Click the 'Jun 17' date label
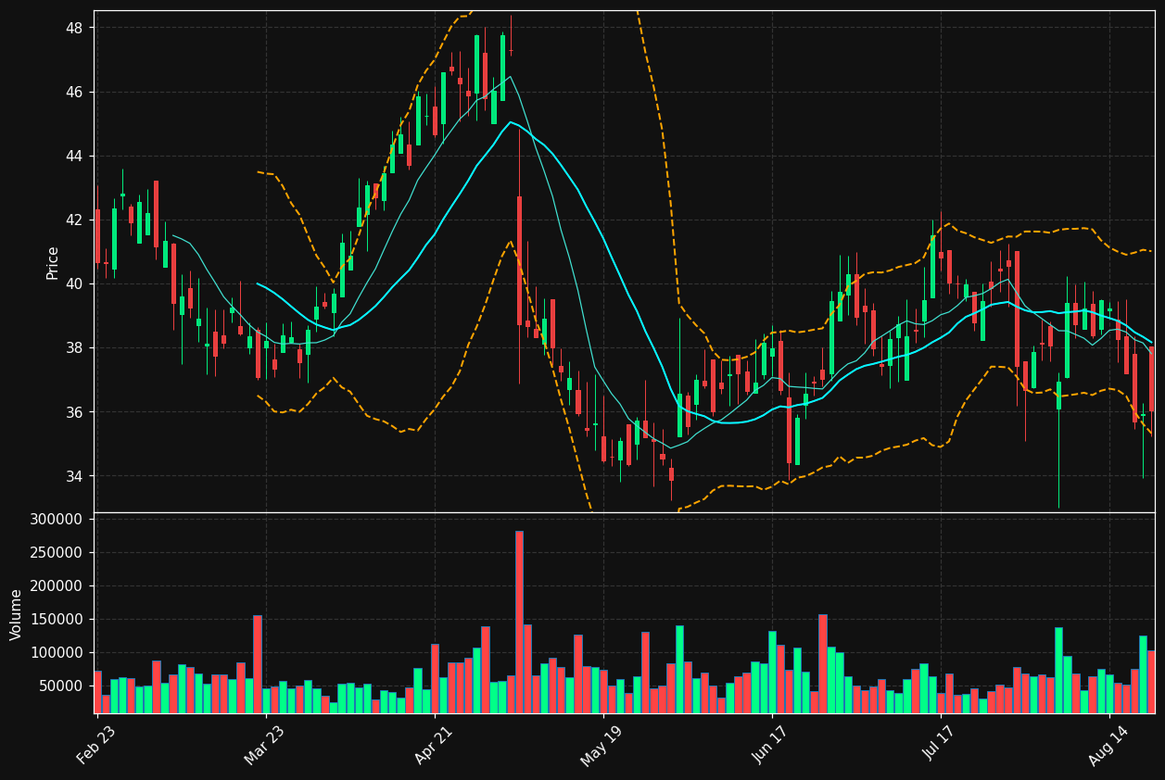1165x780 pixels. pos(772,745)
